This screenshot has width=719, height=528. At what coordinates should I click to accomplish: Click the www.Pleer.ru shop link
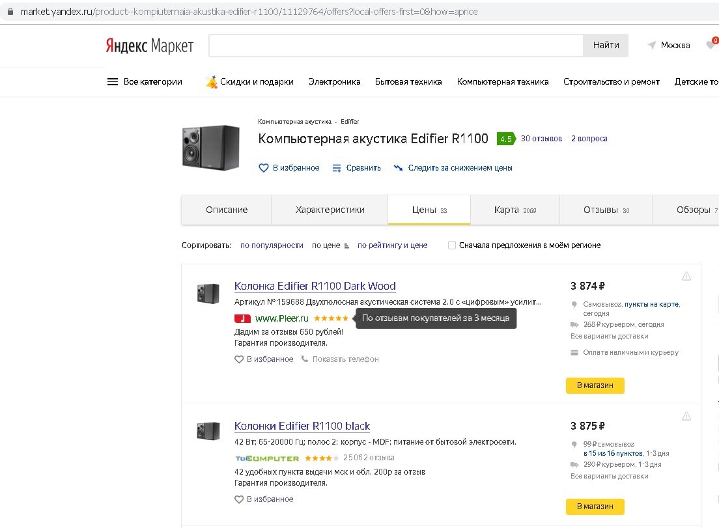[281, 318]
